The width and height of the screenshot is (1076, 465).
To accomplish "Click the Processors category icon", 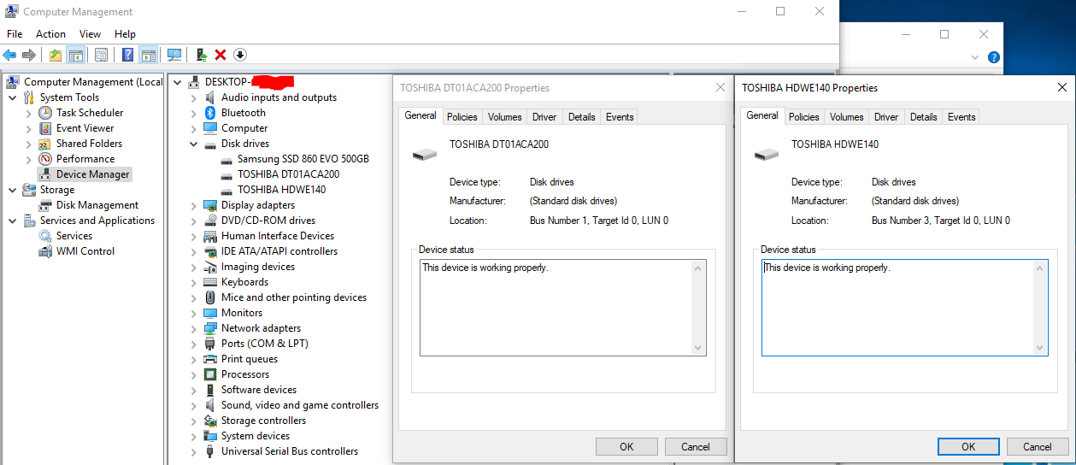I will tap(210, 374).
